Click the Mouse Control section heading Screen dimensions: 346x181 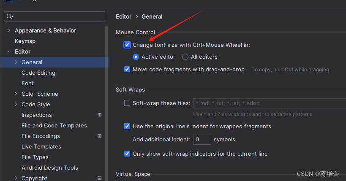click(x=135, y=32)
